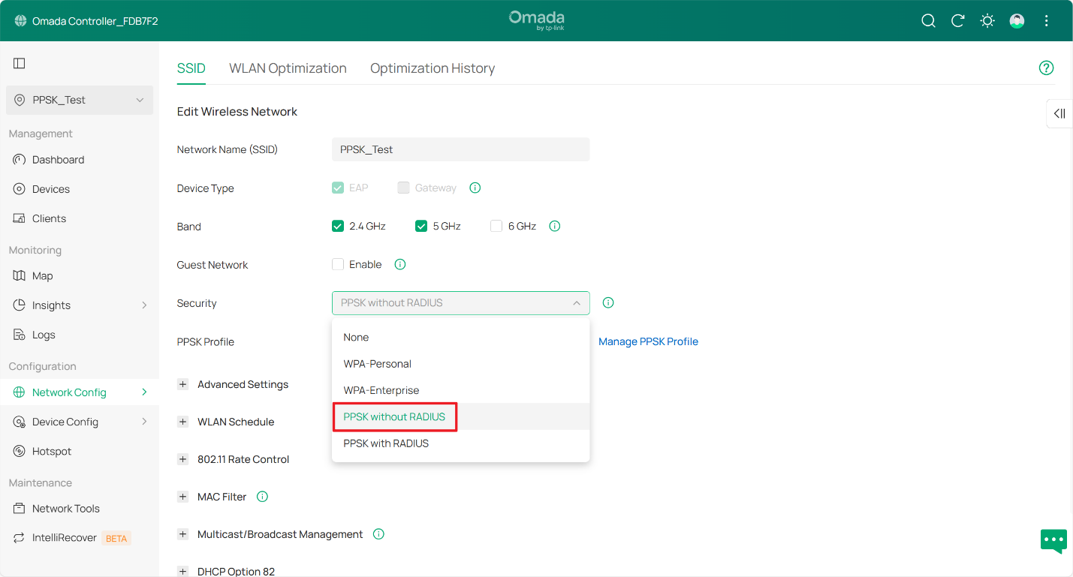
Task: Select PPSK with RADIUS option
Action: 386,443
